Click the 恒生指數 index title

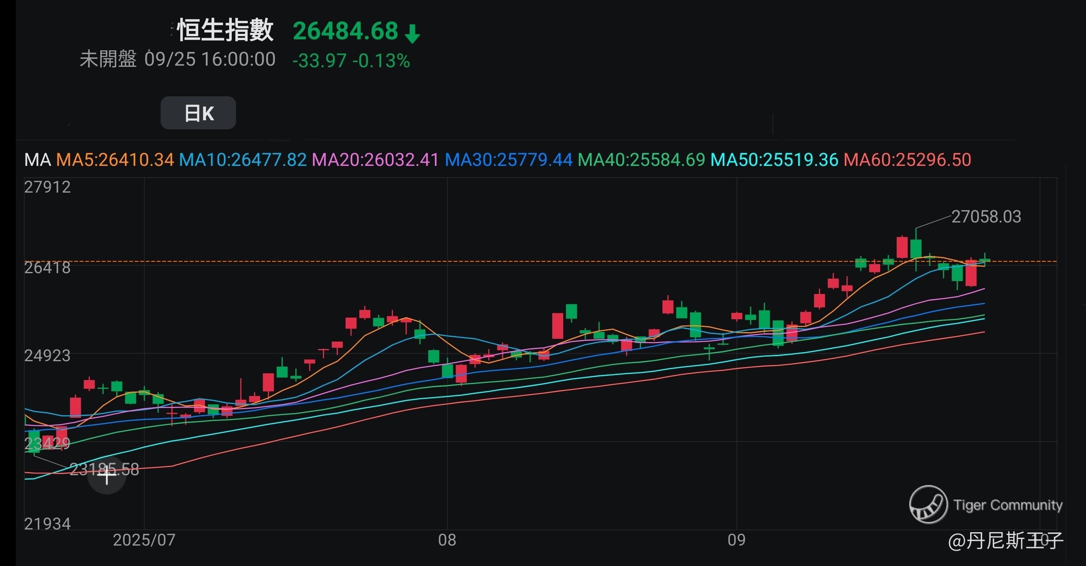225,30
